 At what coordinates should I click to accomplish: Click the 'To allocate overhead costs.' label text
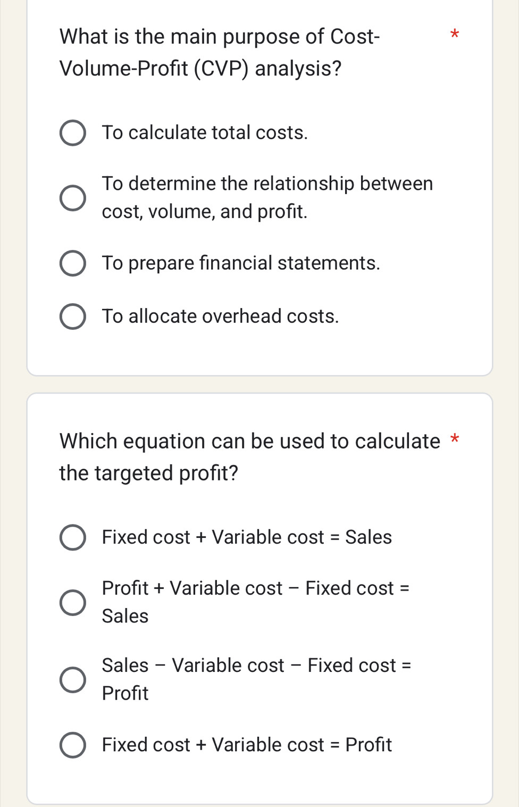[x=220, y=317]
